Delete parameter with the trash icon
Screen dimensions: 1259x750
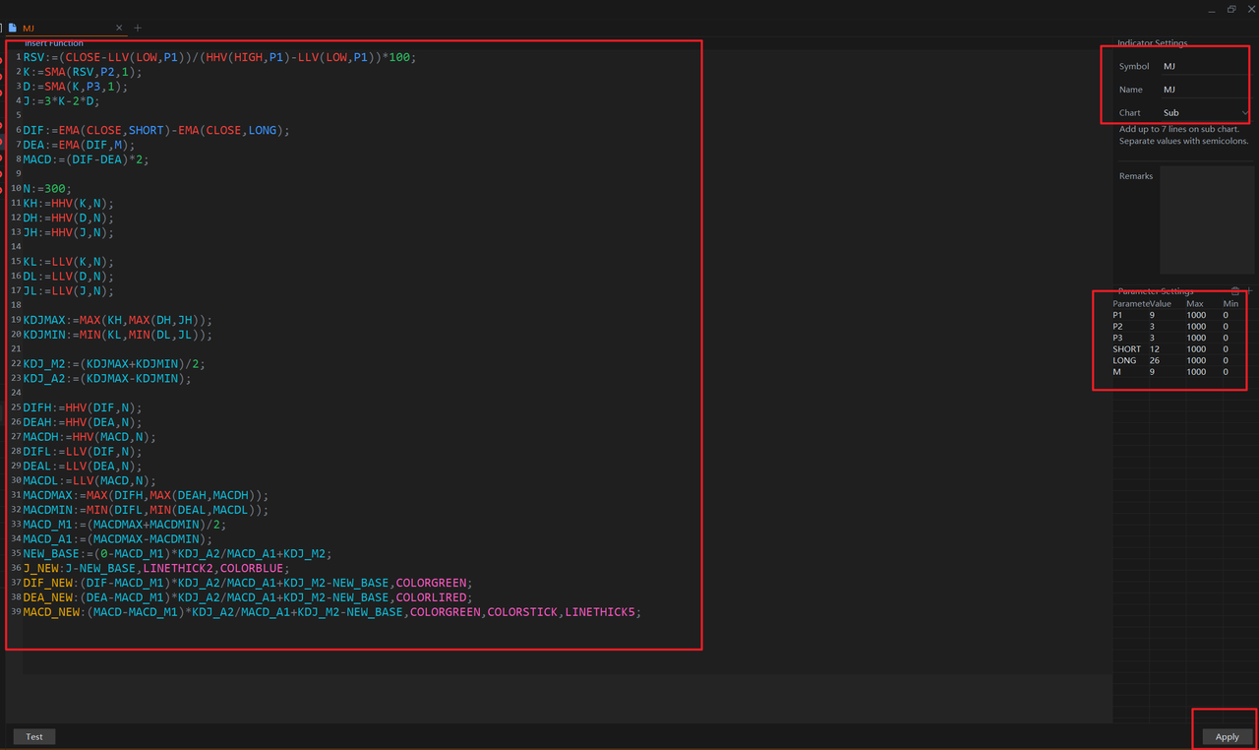pyautogui.click(x=1236, y=291)
